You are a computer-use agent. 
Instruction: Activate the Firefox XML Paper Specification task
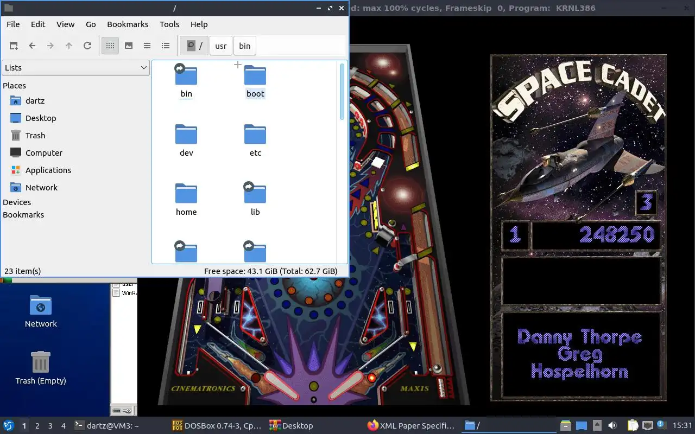pyautogui.click(x=412, y=426)
